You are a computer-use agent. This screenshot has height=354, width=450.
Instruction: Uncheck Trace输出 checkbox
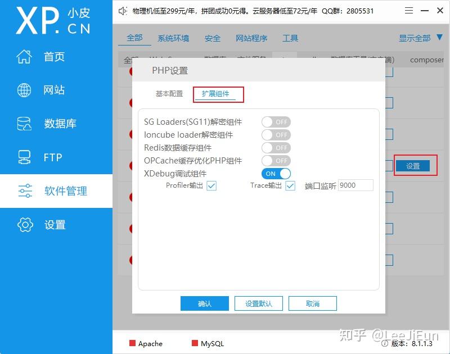pyautogui.click(x=290, y=186)
